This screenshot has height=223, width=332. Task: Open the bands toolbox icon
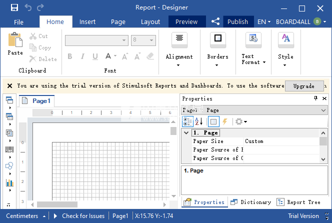tap(9, 100)
